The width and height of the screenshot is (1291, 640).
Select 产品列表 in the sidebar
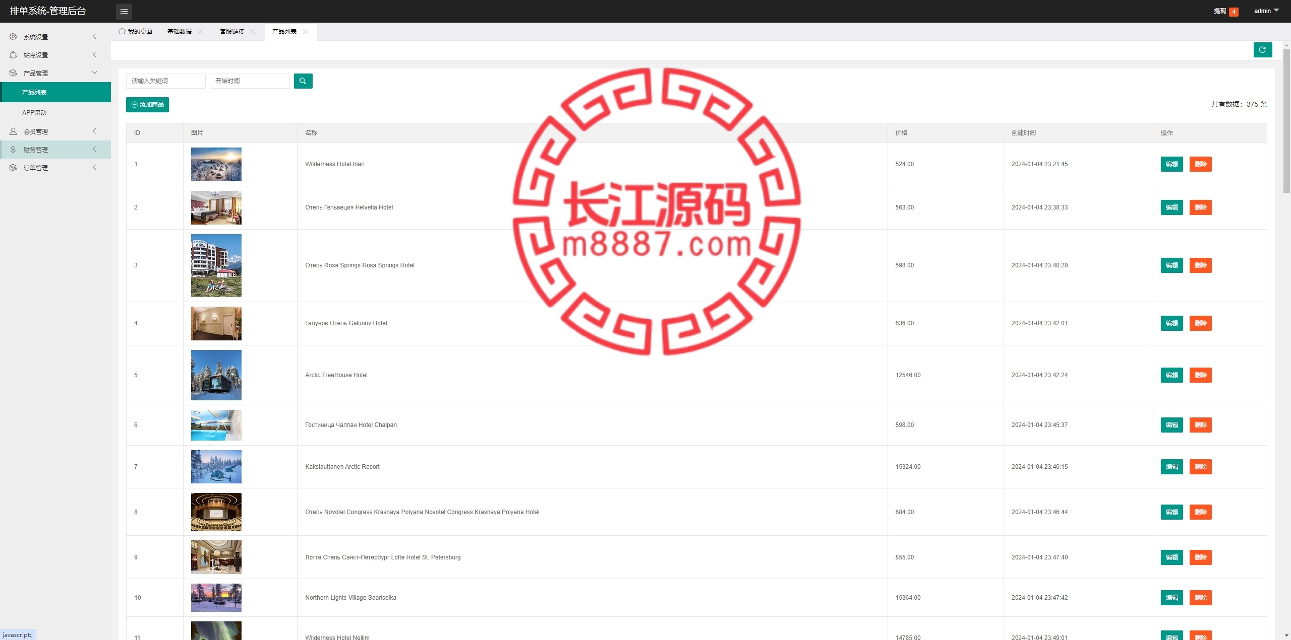point(55,92)
